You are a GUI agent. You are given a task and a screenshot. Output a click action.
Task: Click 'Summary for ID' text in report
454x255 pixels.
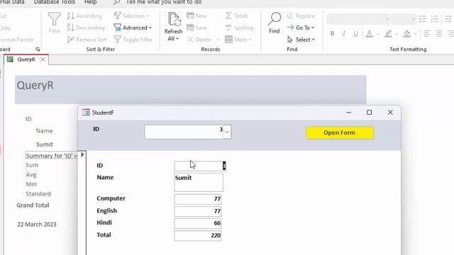click(52, 156)
